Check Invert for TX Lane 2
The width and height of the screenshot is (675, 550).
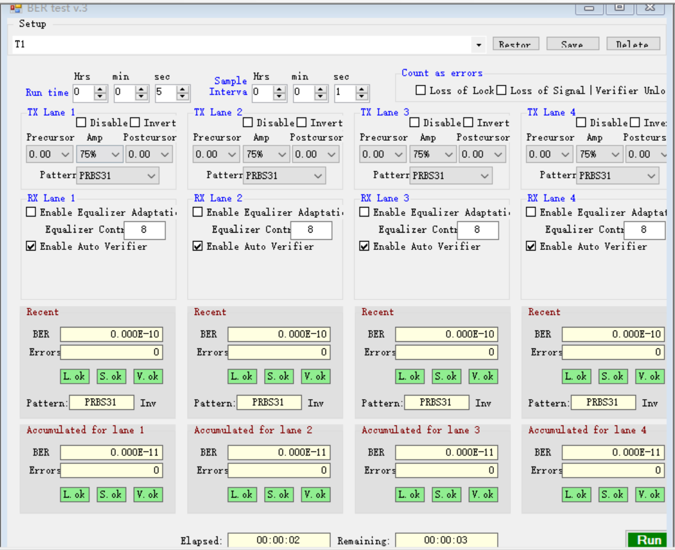pyautogui.click(x=302, y=123)
